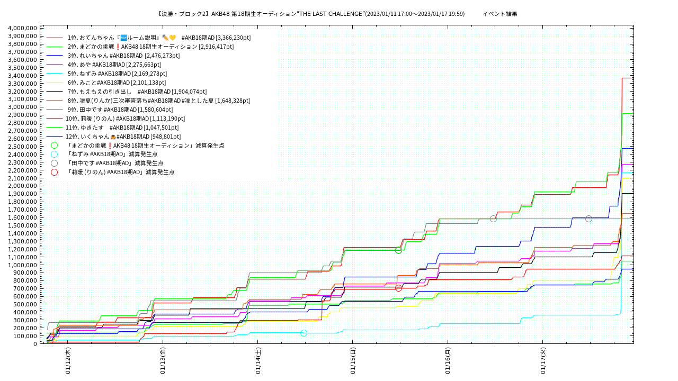Click the gray deduction circle after the 01/17 label
This screenshot has width=678, height=381.
(x=588, y=219)
